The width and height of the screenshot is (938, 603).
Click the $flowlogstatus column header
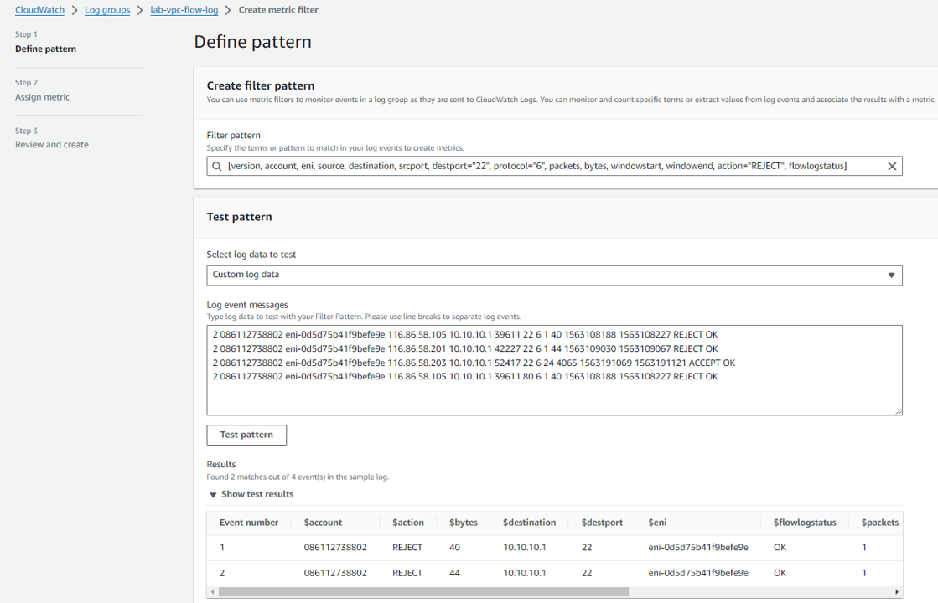tap(805, 523)
